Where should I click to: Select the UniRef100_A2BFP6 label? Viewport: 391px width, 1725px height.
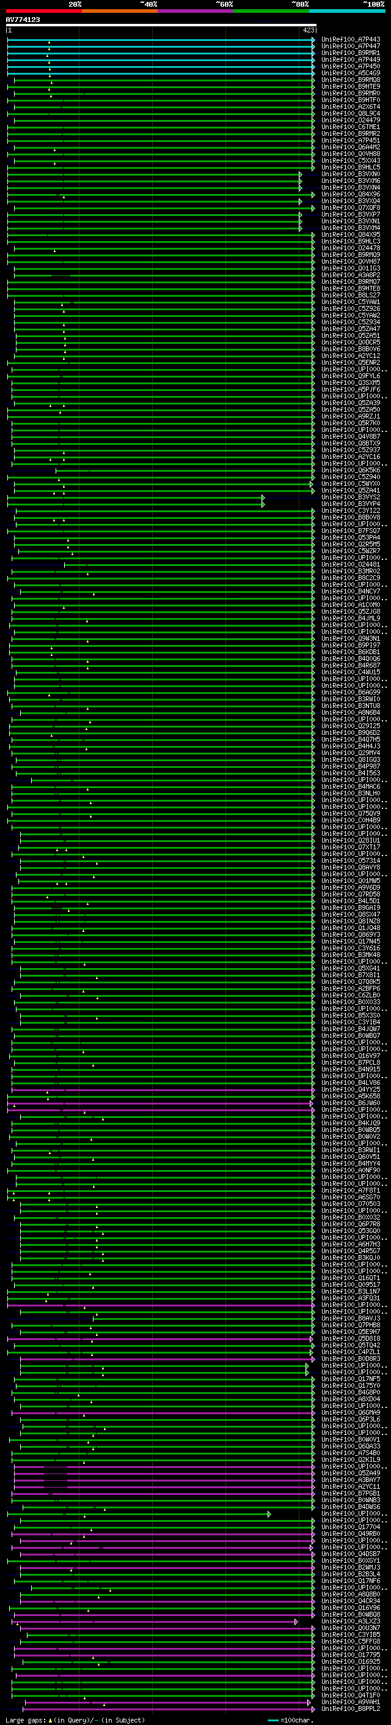[x=351, y=988]
